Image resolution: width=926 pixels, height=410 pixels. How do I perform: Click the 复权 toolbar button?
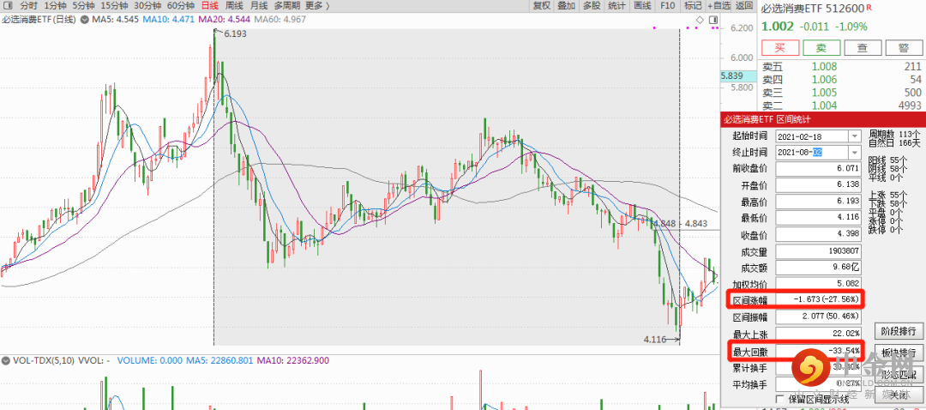[x=542, y=5]
